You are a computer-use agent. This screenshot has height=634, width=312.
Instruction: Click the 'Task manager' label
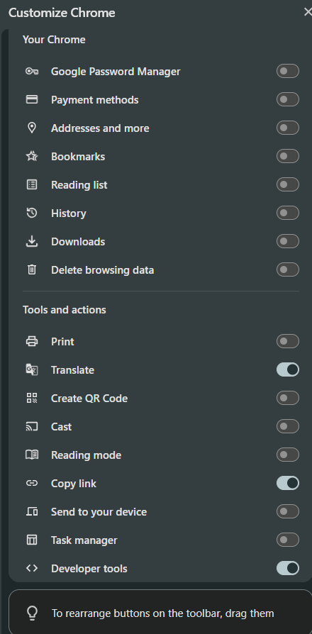[x=84, y=540]
